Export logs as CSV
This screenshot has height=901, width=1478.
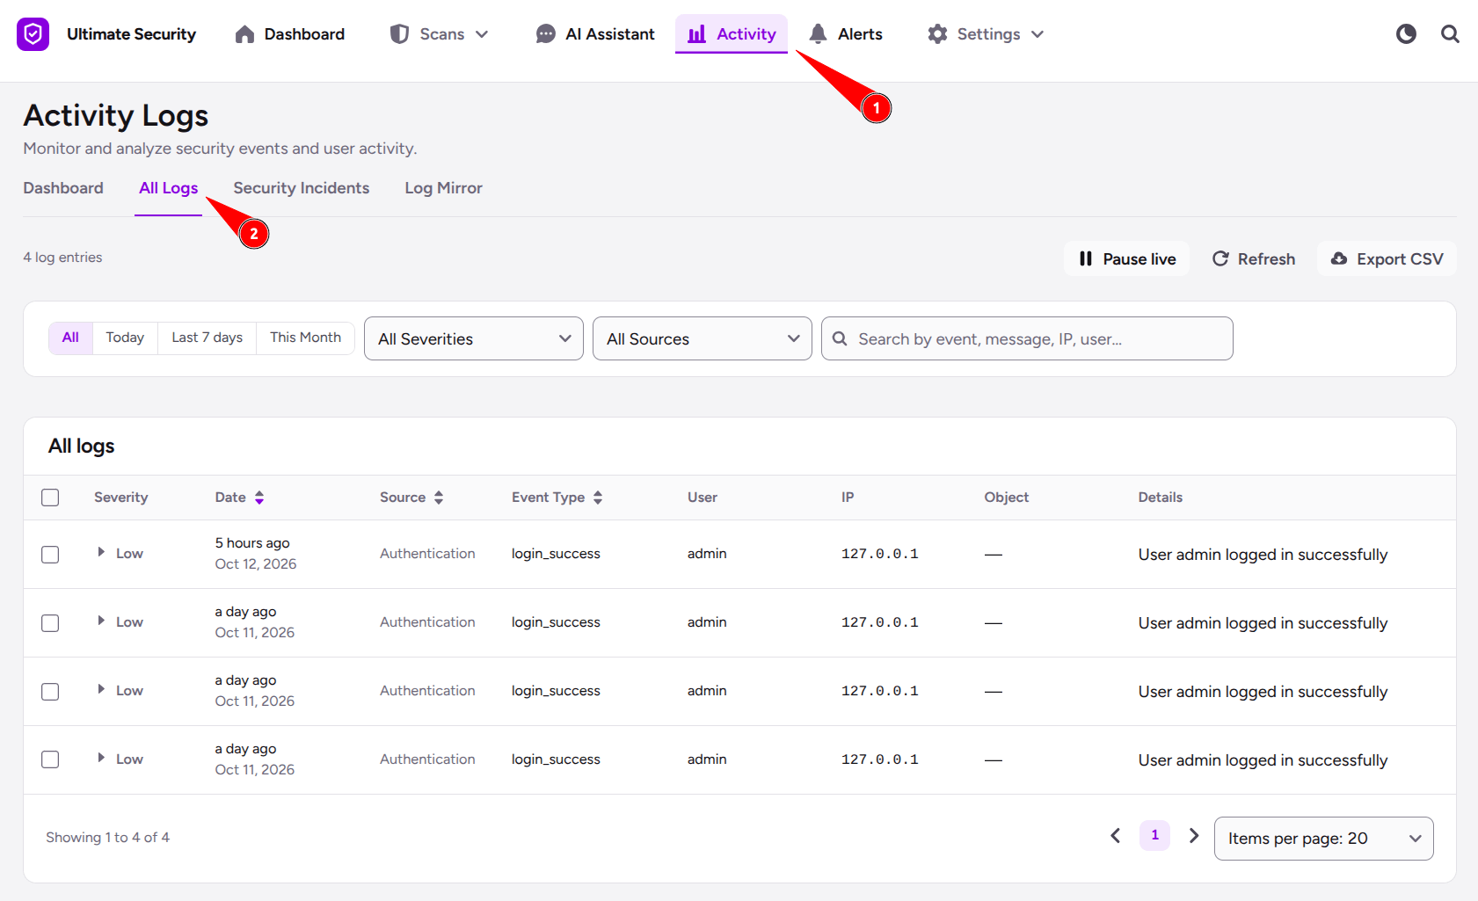point(1387,258)
